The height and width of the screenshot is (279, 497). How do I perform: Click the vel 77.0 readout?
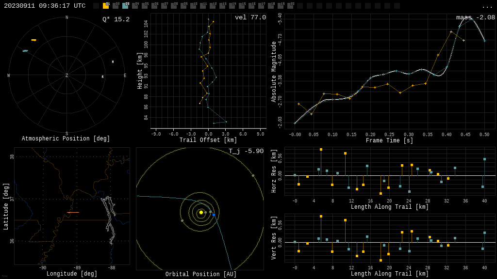click(250, 17)
